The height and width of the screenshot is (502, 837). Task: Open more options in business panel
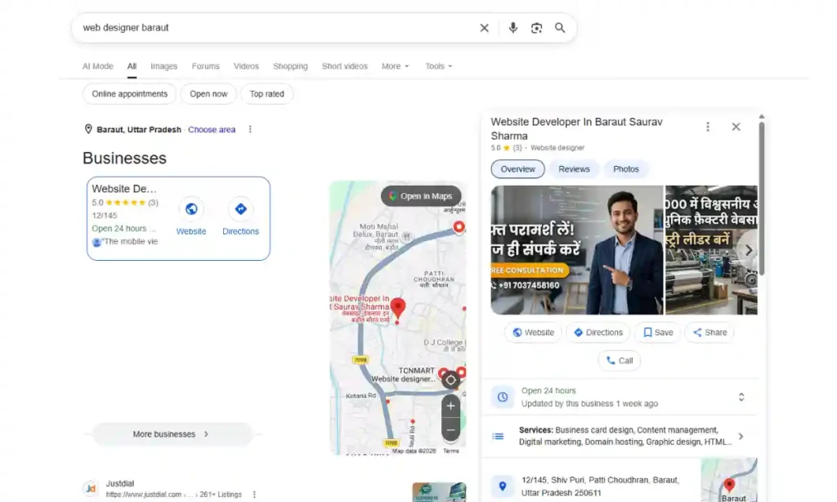708,127
